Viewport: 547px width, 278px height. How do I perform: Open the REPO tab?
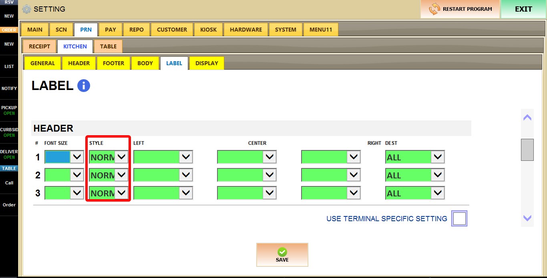click(x=137, y=30)
